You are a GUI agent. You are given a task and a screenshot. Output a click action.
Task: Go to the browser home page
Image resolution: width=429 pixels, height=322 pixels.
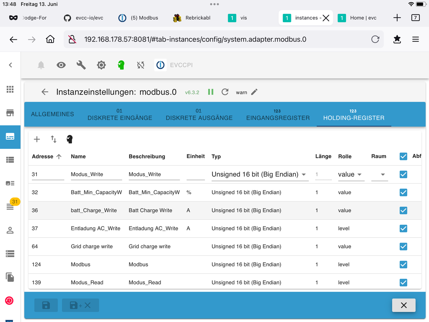(50, 39)
